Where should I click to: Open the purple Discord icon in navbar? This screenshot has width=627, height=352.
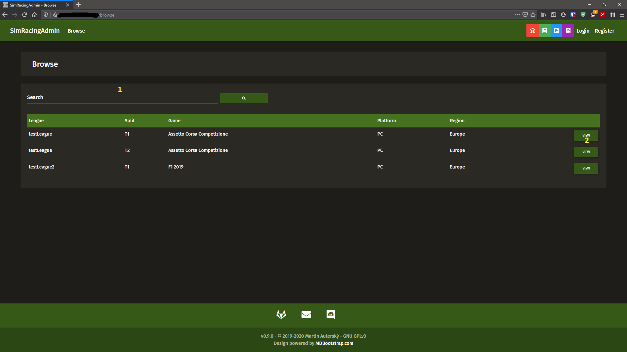click(568, 31)
